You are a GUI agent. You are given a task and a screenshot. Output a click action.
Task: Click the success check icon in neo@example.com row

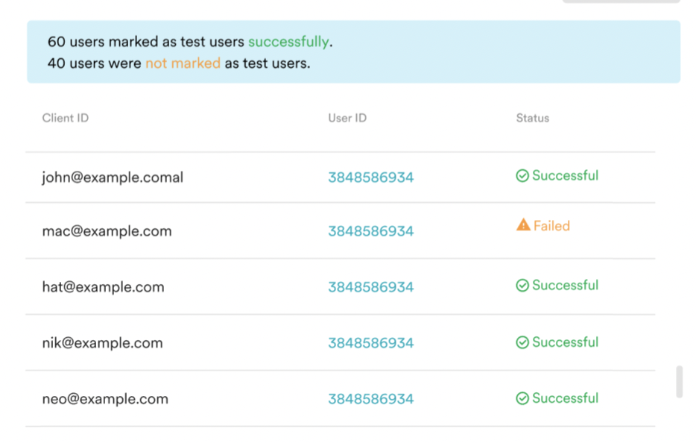click(522, 399)
